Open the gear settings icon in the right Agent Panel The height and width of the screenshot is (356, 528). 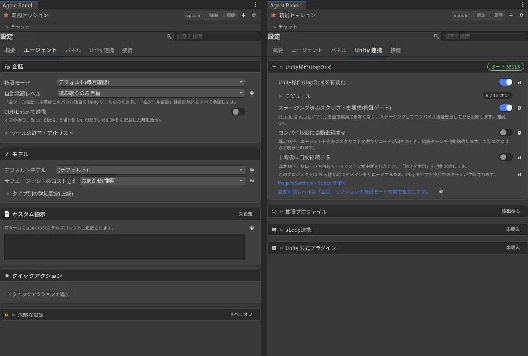click(521, 15)
